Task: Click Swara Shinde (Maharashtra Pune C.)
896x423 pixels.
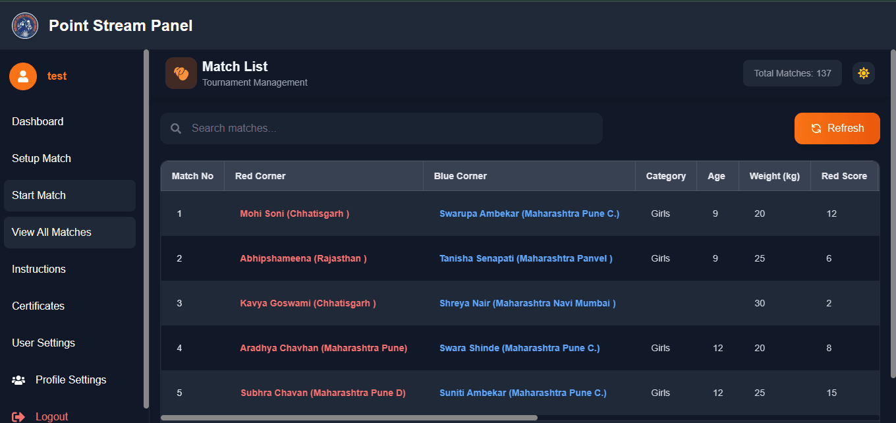Action: pos(520,348)
